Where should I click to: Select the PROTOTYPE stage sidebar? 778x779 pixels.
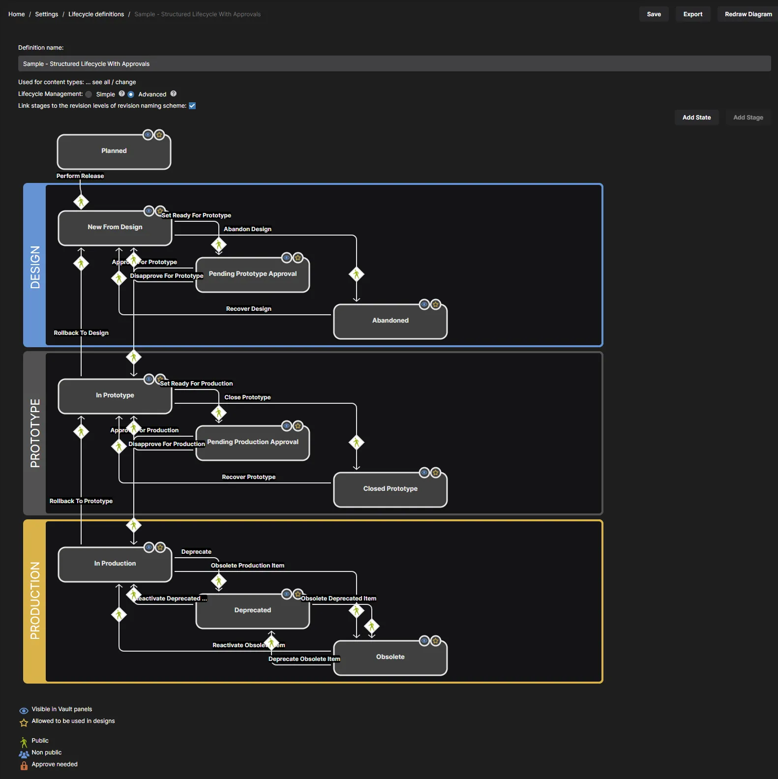point(34,433)
